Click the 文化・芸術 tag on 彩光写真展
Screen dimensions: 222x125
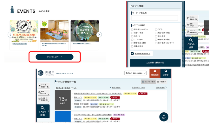tap(94, 104)
